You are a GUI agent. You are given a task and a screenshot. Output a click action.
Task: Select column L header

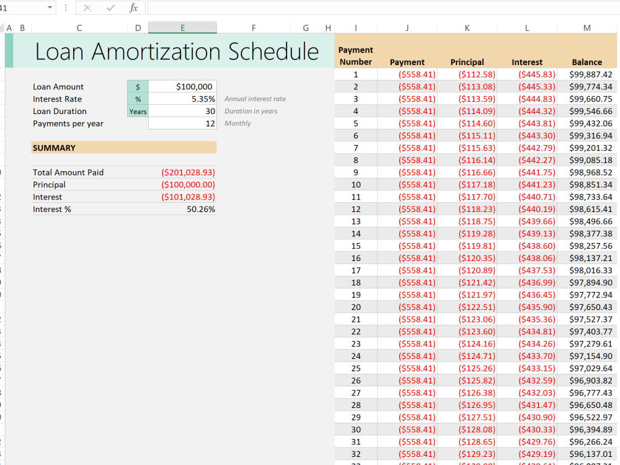click(x=526, y=28)
